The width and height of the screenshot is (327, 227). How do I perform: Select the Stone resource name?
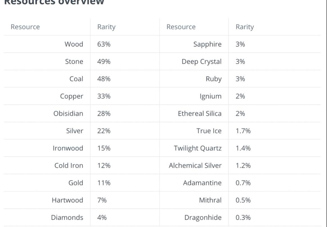tap(74, 62)
